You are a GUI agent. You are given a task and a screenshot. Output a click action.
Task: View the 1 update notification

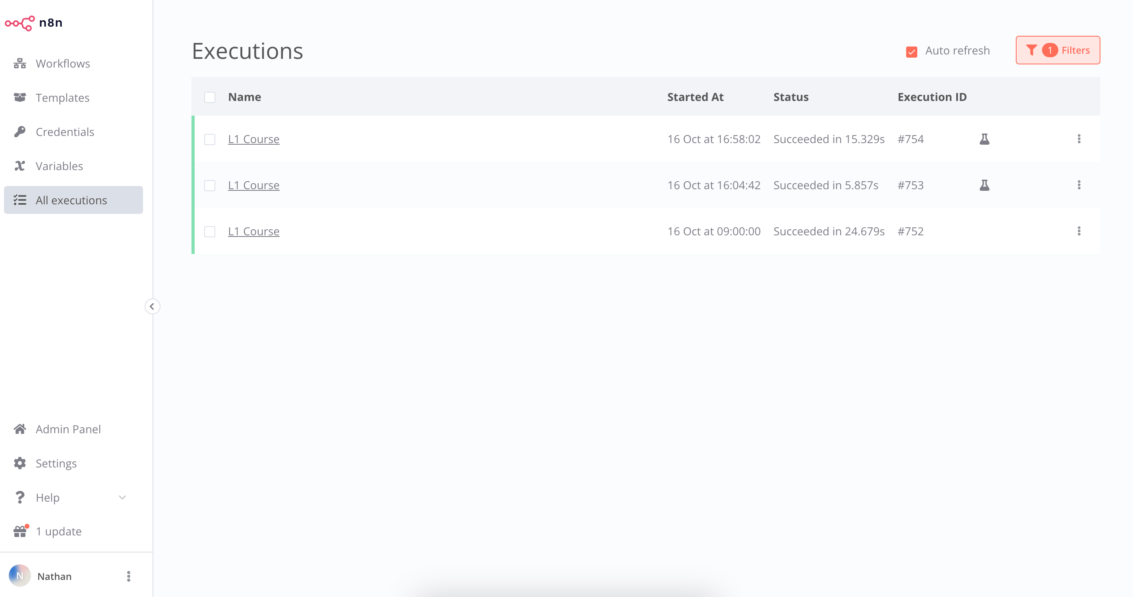click(x=58, y=531)
